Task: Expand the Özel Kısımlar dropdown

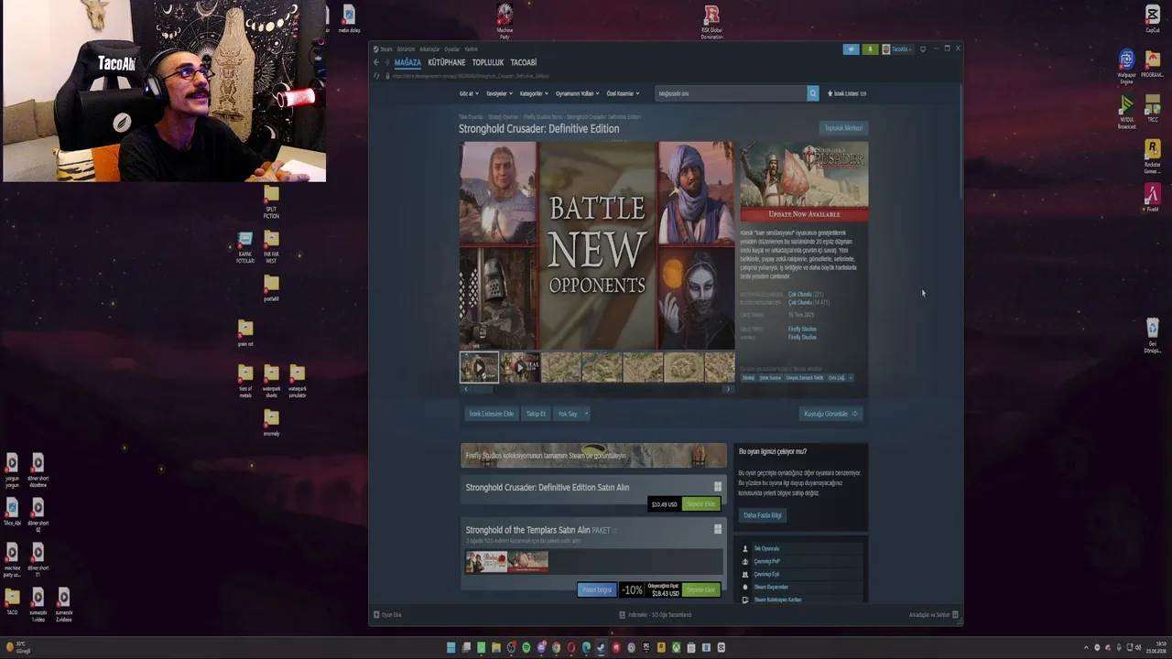Action: pos(623,93)
